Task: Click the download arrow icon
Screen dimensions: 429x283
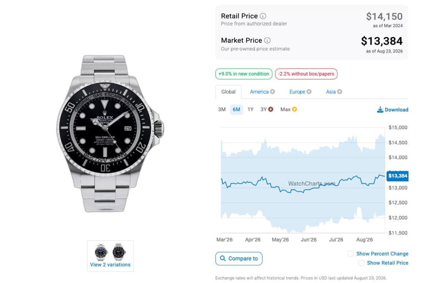Action: click(380, 109)
